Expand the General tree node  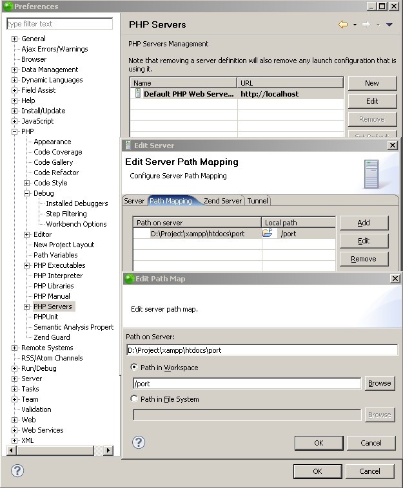[14, 39]
